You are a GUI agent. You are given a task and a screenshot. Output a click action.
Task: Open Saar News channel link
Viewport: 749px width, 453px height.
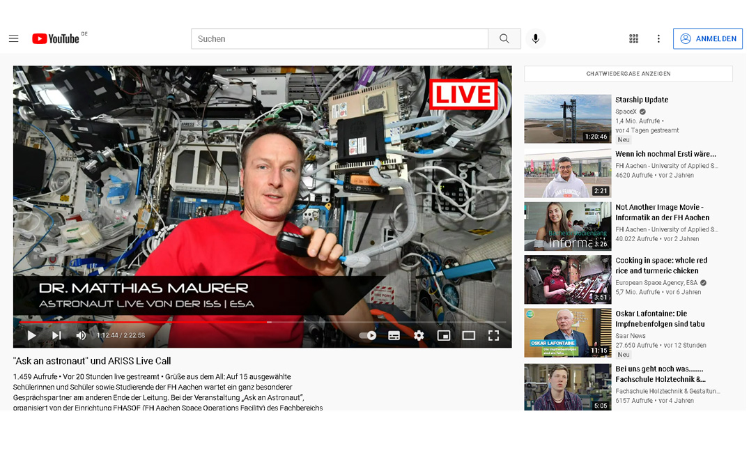pyautogui.click(x=630, y=336)
